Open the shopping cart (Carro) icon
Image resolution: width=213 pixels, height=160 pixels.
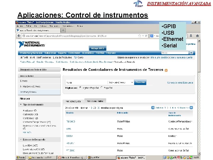(x=75, y=57)
